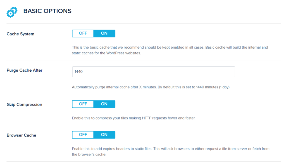Click the '(1 day)' text in purge description
Viewport: 286px width, 162px height.
224,87
